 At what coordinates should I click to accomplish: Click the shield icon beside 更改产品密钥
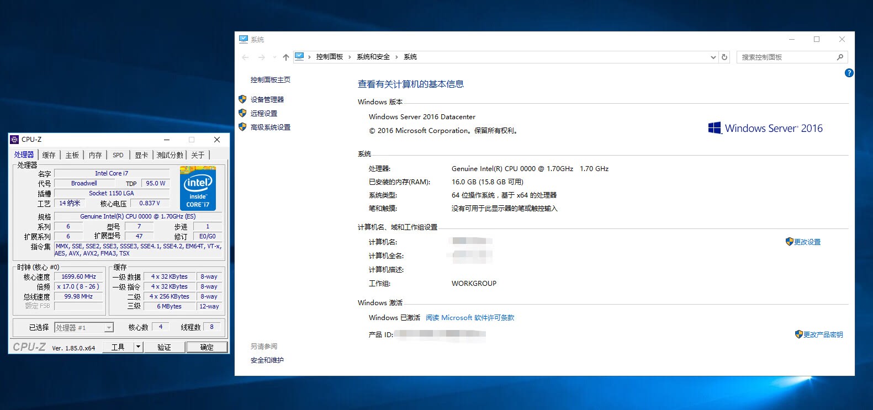tap(798, 334)
